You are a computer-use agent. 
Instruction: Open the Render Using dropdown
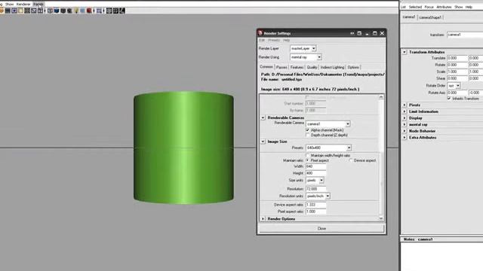(306, 57)
